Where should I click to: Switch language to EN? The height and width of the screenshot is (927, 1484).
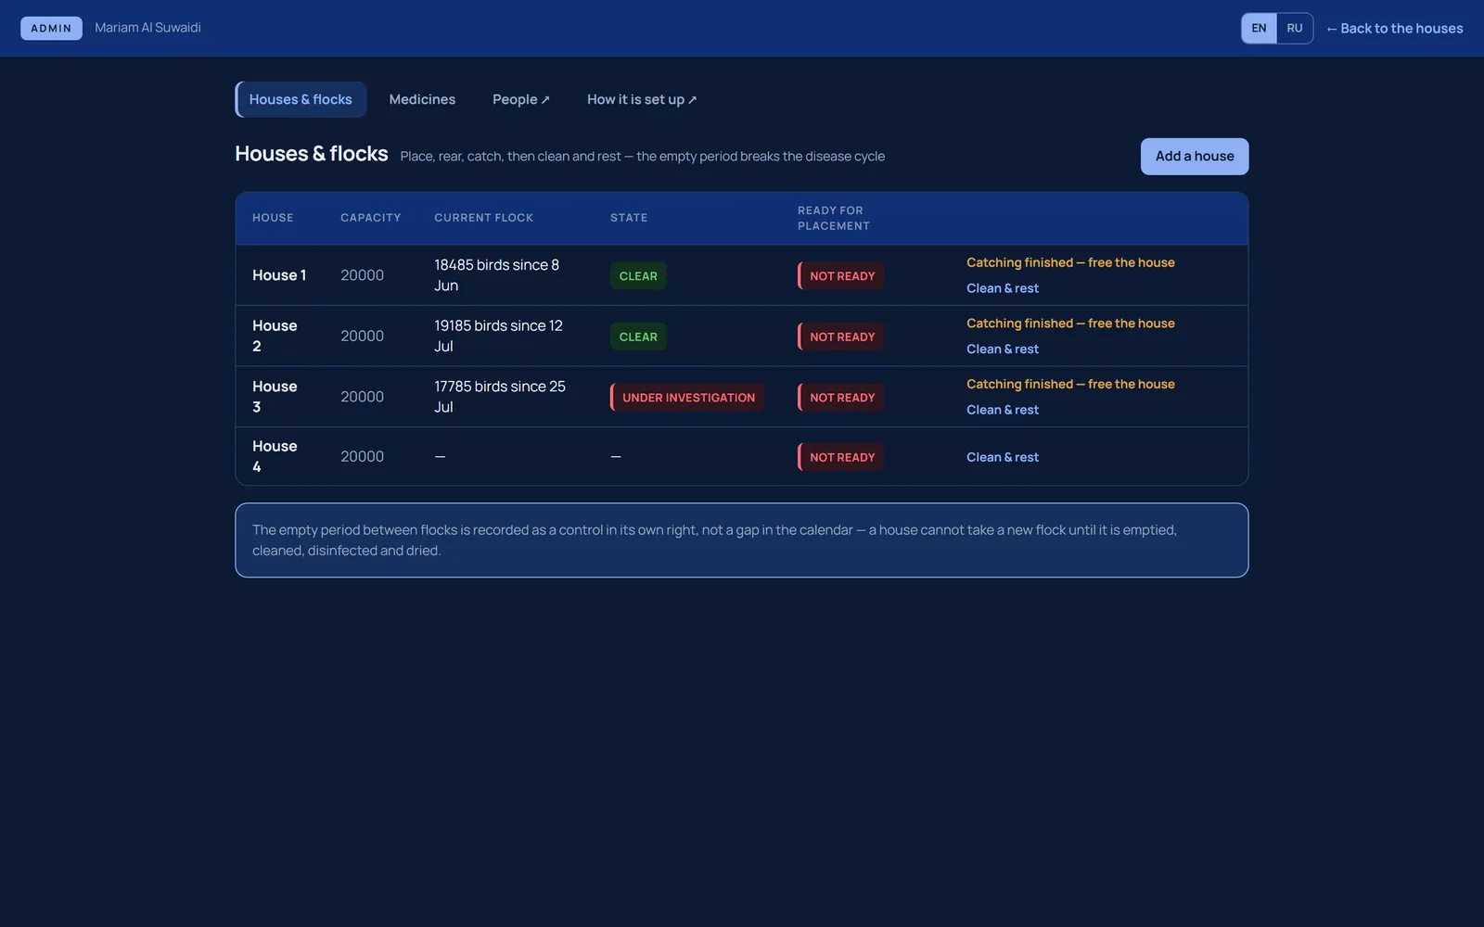[x=1259, y=28]
